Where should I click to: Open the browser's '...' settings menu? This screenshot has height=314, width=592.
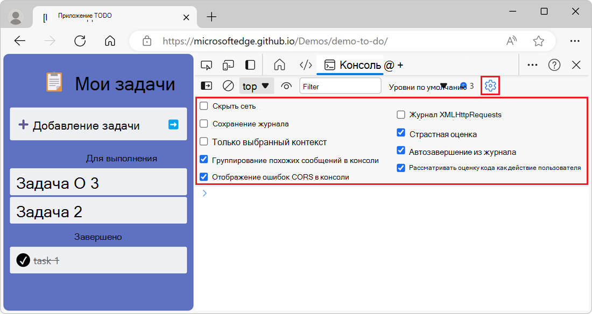click(x=575, y=41)
